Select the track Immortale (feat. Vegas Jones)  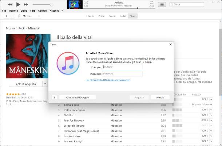click(x=82, y=131)
